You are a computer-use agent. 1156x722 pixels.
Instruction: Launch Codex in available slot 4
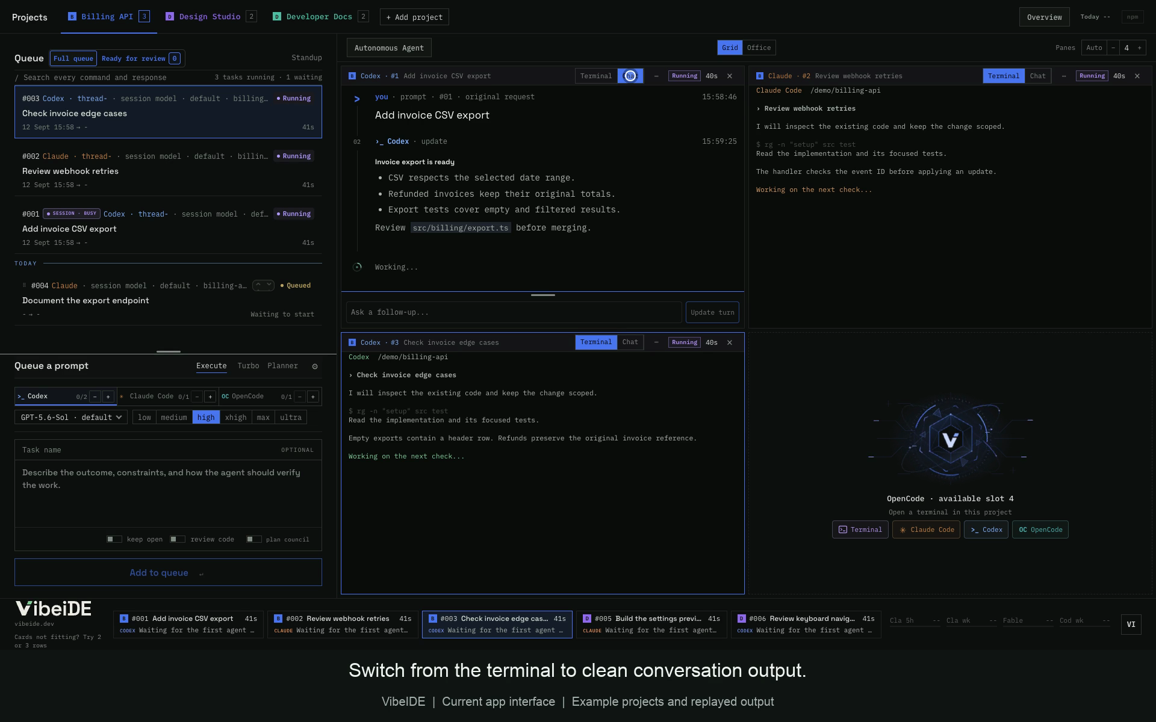(986, 529)
